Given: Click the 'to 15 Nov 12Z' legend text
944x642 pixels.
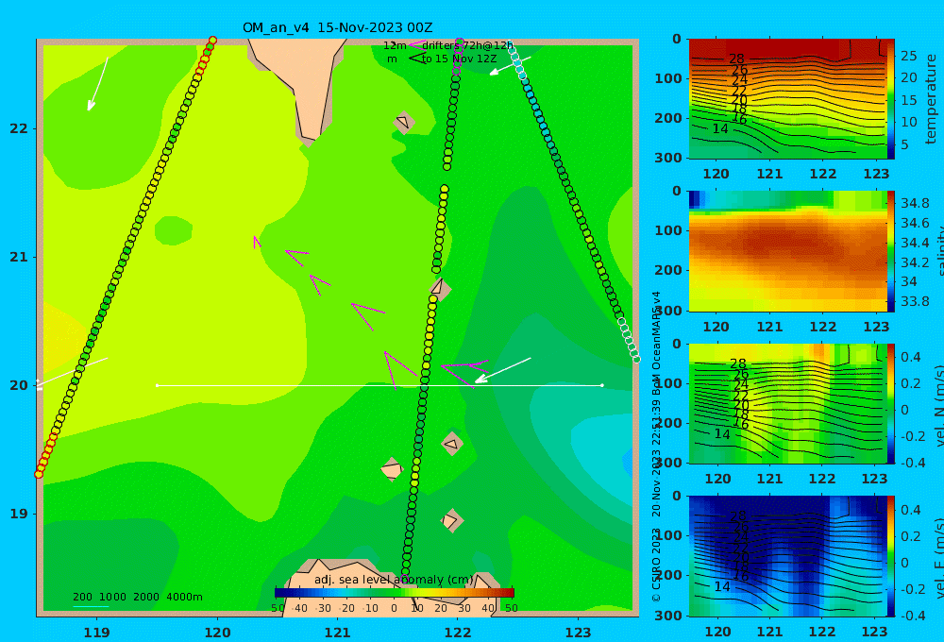Looking at the screenshot, I should tap(459, 59).
